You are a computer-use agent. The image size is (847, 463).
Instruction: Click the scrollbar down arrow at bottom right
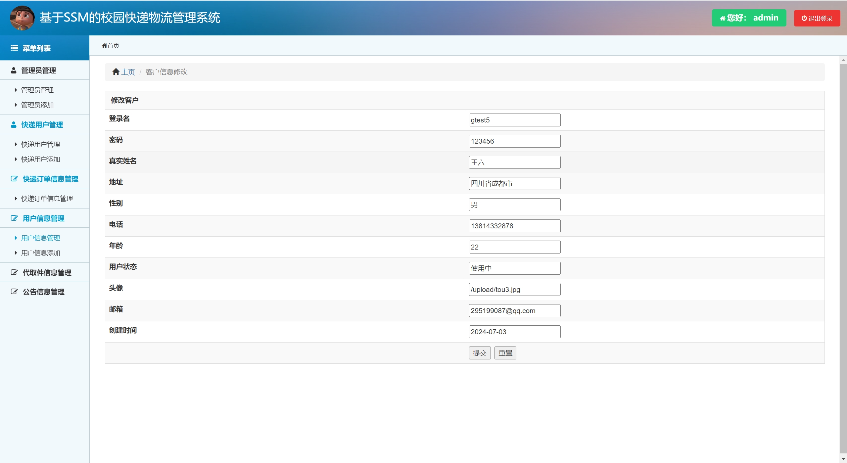843,459
